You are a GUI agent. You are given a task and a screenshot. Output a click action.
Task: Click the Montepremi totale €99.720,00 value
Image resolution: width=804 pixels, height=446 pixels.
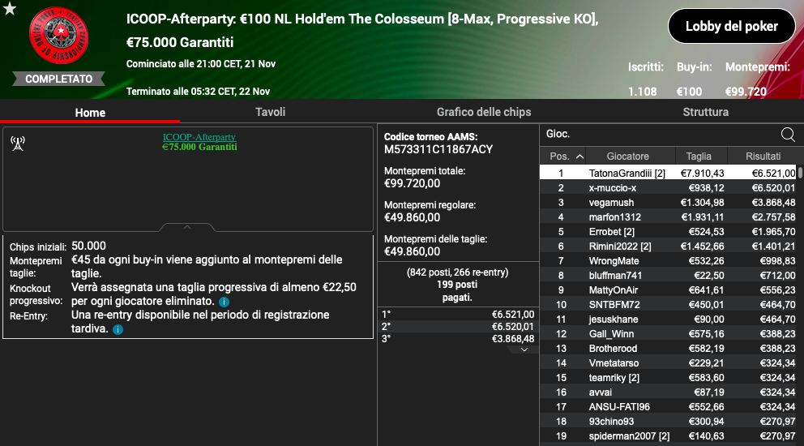coord(413,184)
